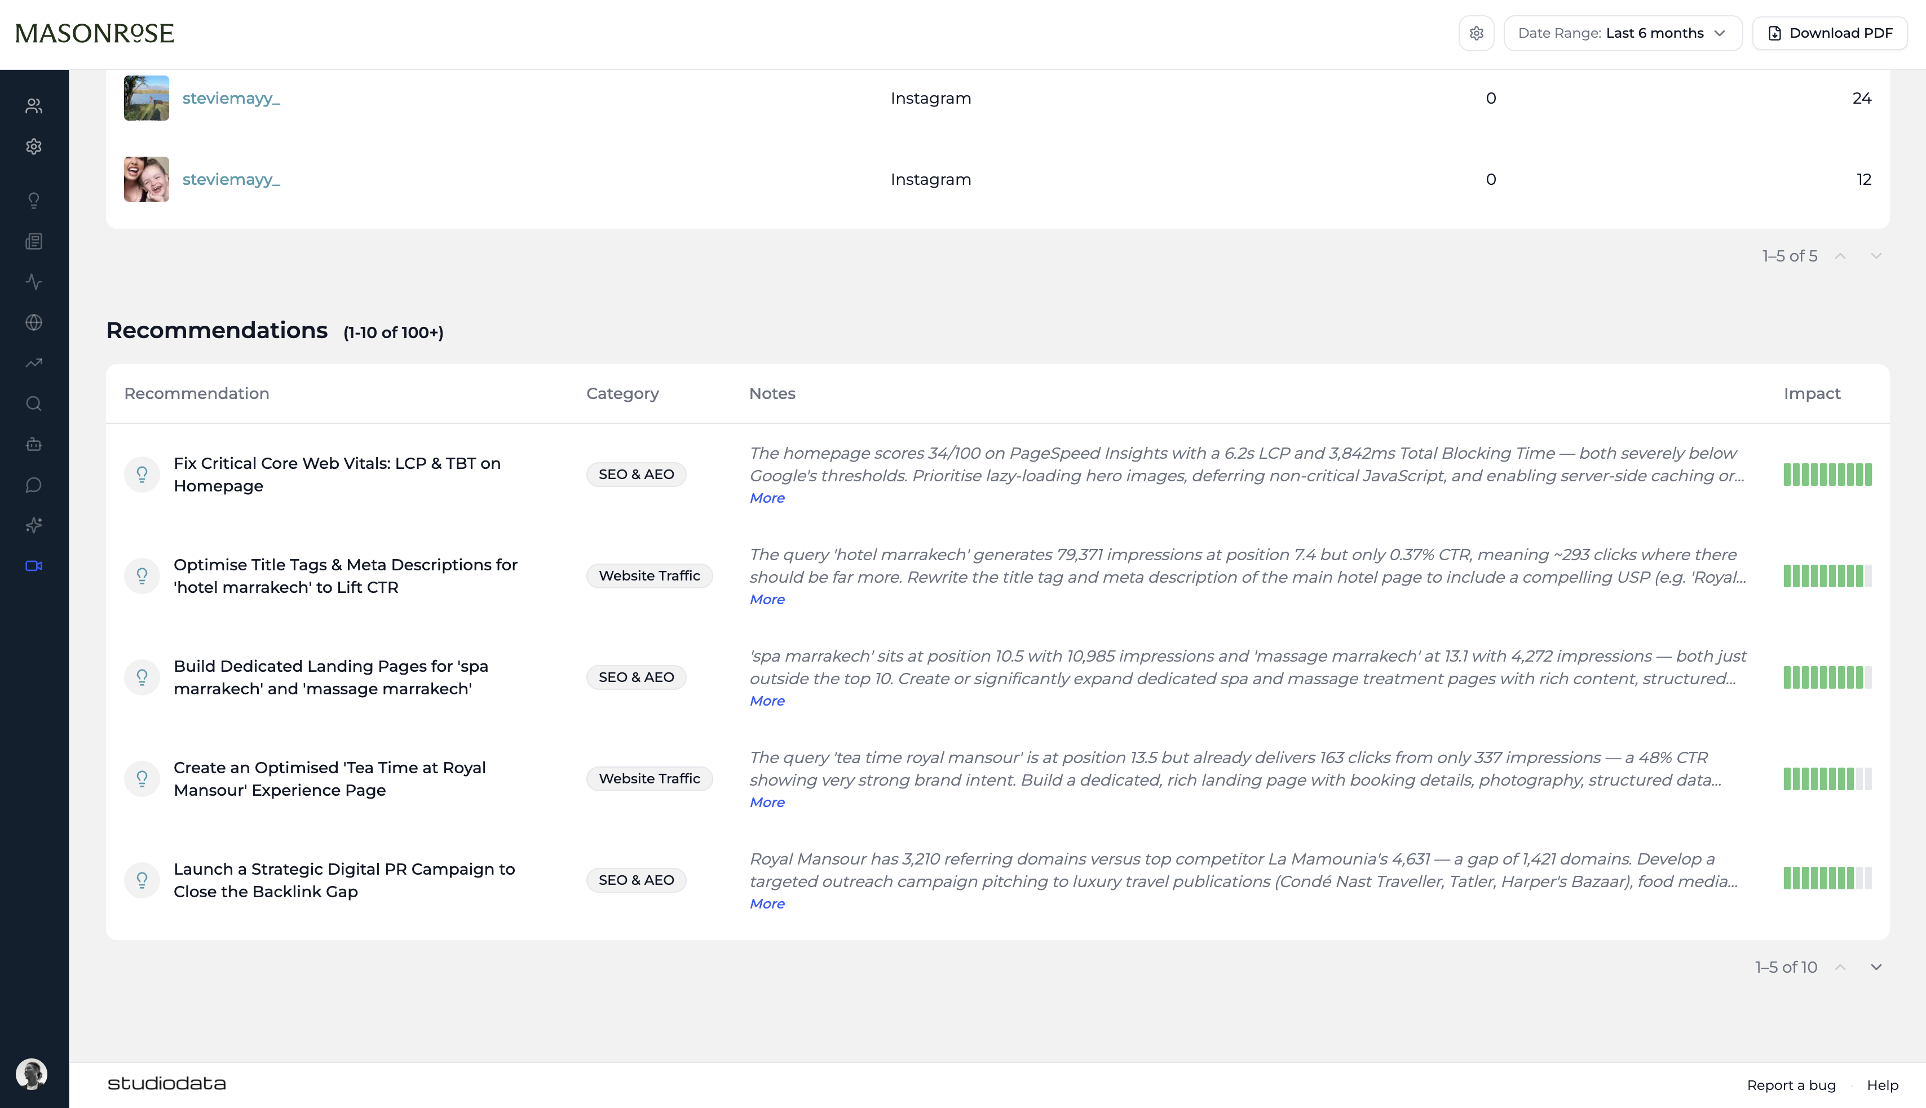Click the lightbulb icon for Launch Digital PR Campaign
The image size is (1926, 1108).
tap(142, 880)
